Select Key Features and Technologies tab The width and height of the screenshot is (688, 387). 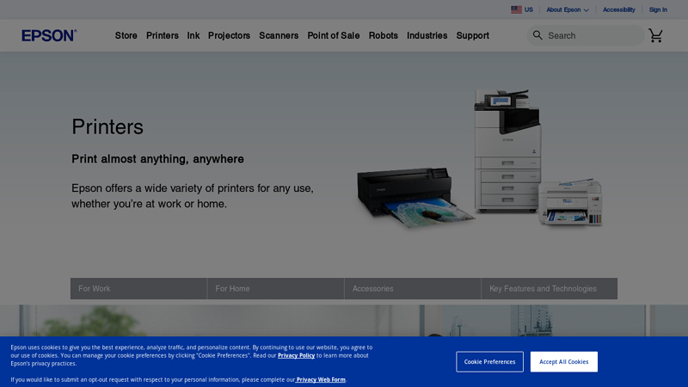pyautogui.click(x=550, y=289)
